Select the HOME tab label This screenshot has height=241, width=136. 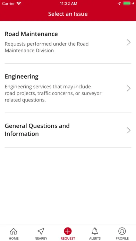coord(14,238)
